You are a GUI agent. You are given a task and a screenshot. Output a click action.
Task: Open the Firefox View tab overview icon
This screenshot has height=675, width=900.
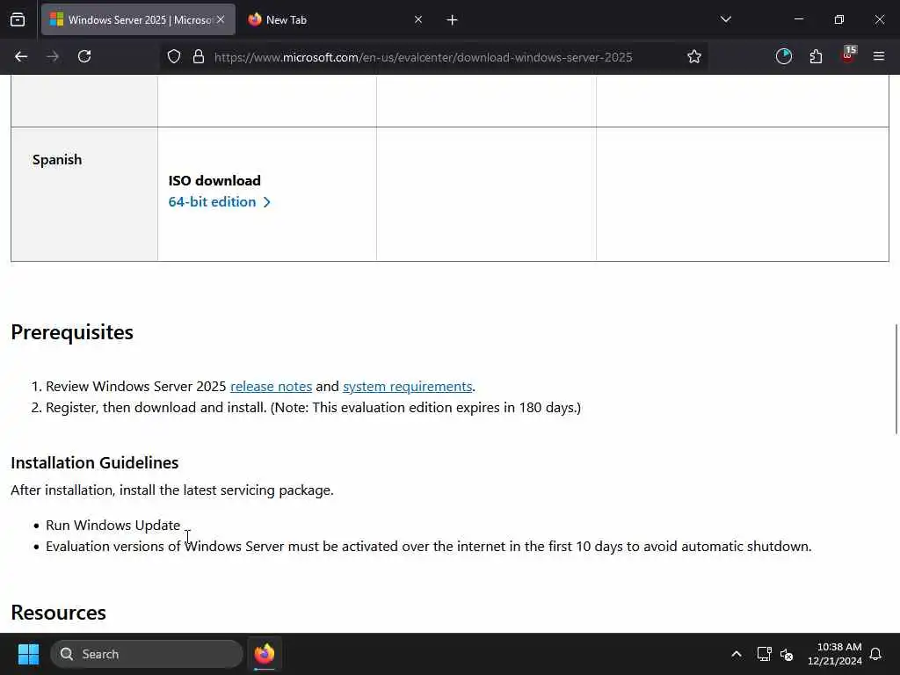tap(18, 19)
